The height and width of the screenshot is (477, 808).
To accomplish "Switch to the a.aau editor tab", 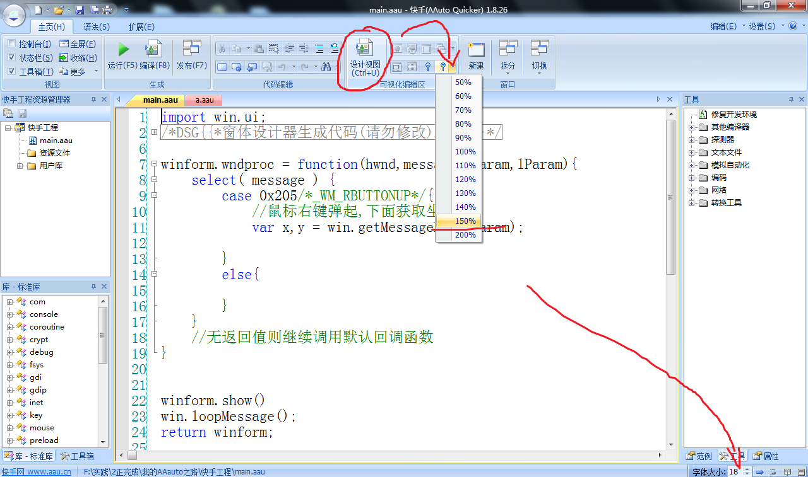I will coord(205,100).
